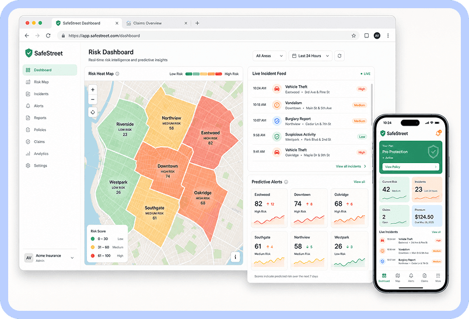
Task: Zoom out on the heat map
Action: click(x=93, y=99)
